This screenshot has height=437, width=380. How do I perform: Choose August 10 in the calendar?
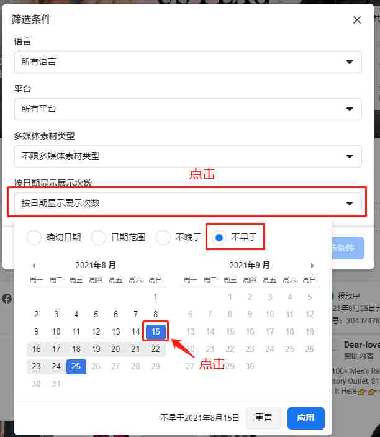[x=56, y=331]
